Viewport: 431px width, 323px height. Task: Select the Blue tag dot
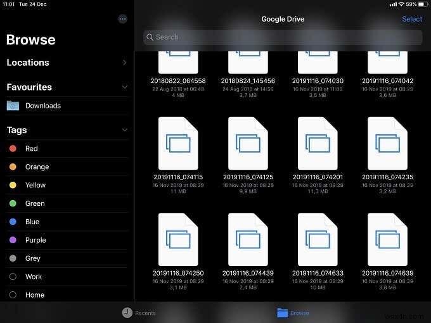13,222
